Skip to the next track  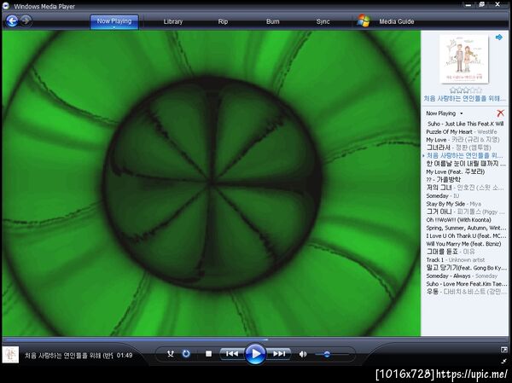tap(279, 354)
